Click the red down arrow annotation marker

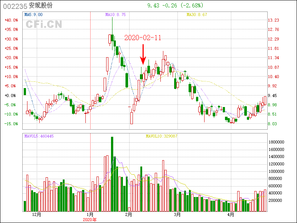[x=143, y=54]
